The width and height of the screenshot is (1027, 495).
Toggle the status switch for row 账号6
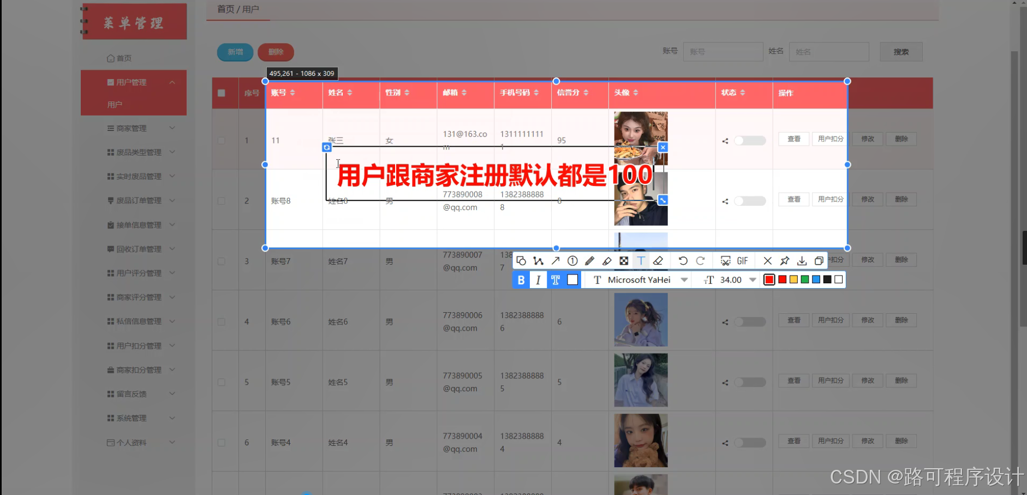click(750, 322)
